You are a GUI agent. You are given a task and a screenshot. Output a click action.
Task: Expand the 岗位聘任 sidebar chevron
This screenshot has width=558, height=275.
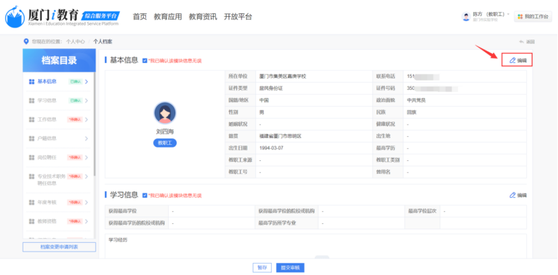click(x=86, y=158)
